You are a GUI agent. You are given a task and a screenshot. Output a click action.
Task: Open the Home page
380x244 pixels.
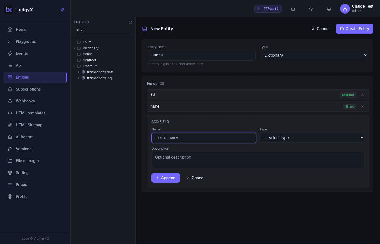[x=35, y=30]
